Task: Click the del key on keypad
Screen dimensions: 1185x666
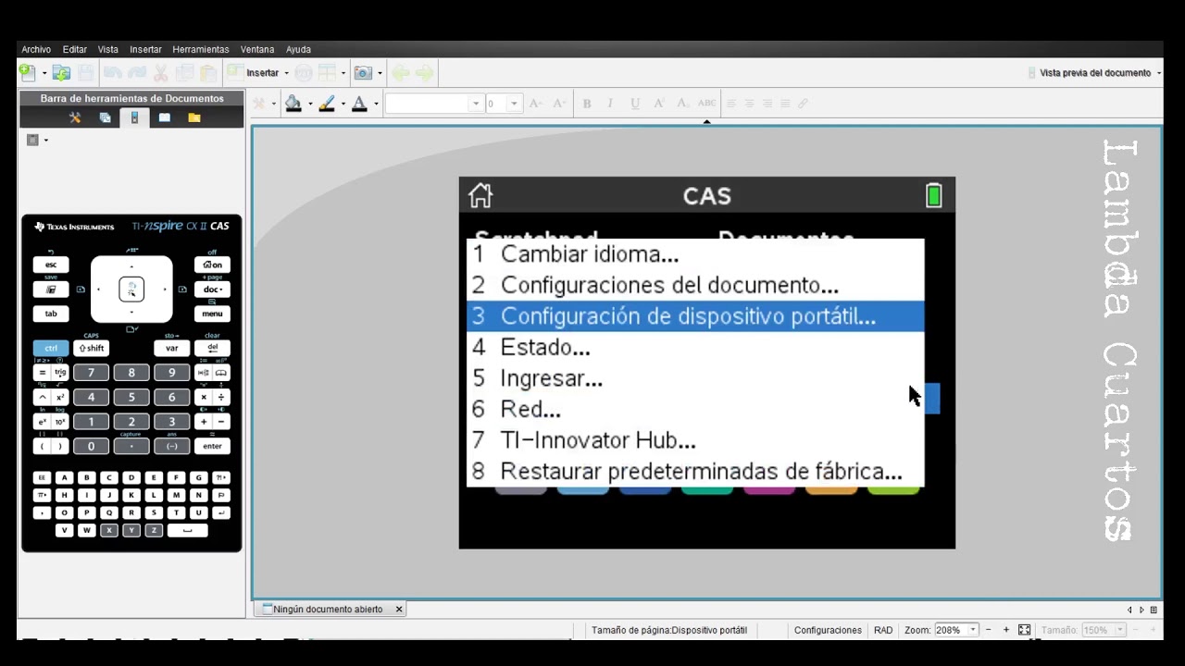Action: (212, 348)
